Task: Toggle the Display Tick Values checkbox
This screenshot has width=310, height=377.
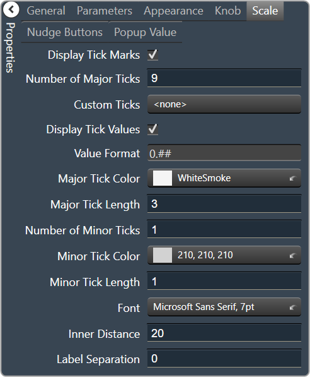Action: [x=152, y=129]
